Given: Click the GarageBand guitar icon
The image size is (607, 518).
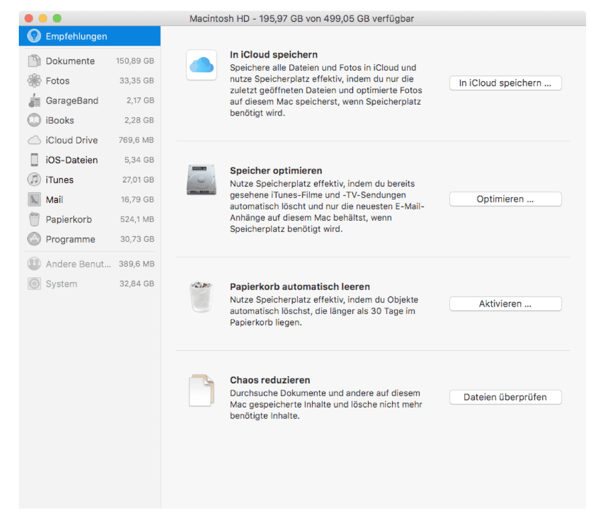Looking at the screenshot, I should pos(34,100).
